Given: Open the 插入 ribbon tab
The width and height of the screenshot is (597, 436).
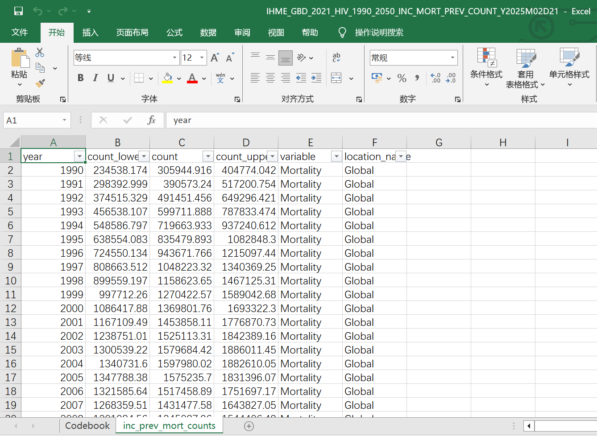Looking at the screenshot, I should point(90,33).
